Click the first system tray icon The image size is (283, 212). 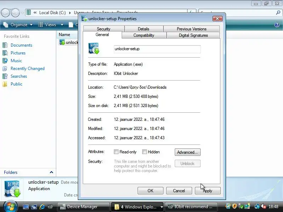[x=228, y=206]
